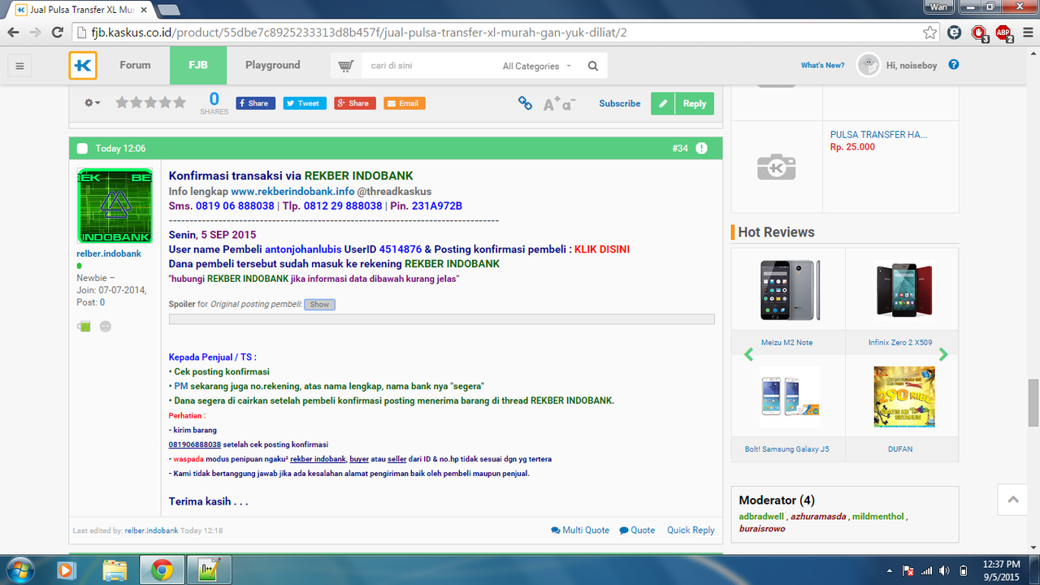Screen dimensions: 1040x585
Task: Click Multi Quote on post #34
Action: click(580, 530)
